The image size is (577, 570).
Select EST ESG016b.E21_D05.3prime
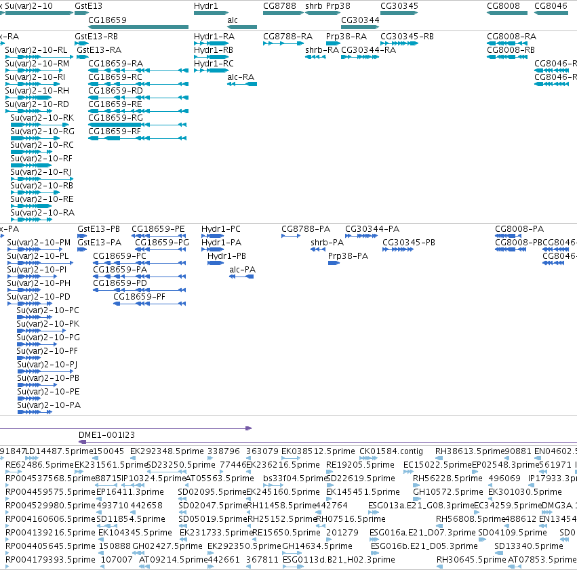[x=375, y=553]
